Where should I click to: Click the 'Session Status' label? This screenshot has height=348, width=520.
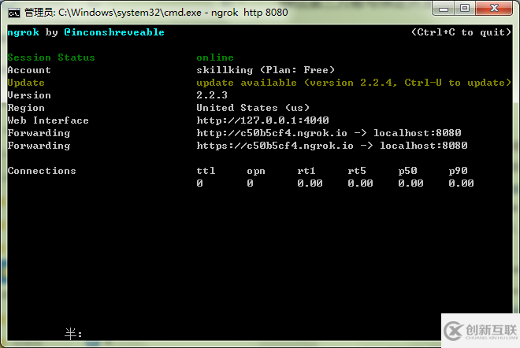(x=51, y=57)
